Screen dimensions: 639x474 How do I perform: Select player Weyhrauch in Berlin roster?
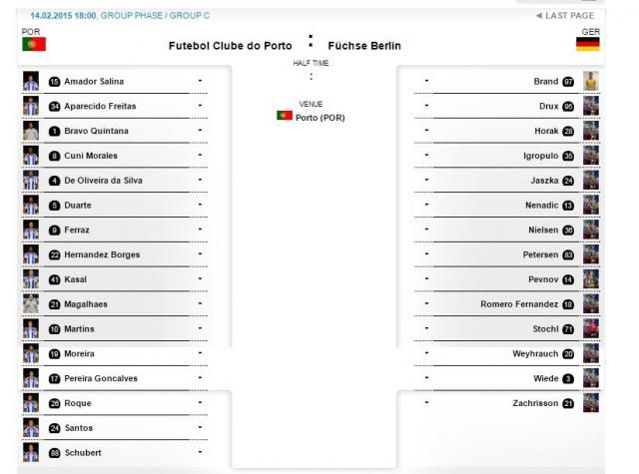pyautogui.click(x=535, y=354)
